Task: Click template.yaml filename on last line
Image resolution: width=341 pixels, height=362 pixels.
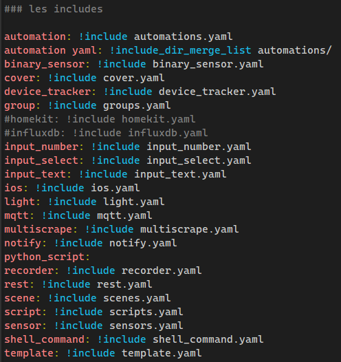Action: (162, 354)
